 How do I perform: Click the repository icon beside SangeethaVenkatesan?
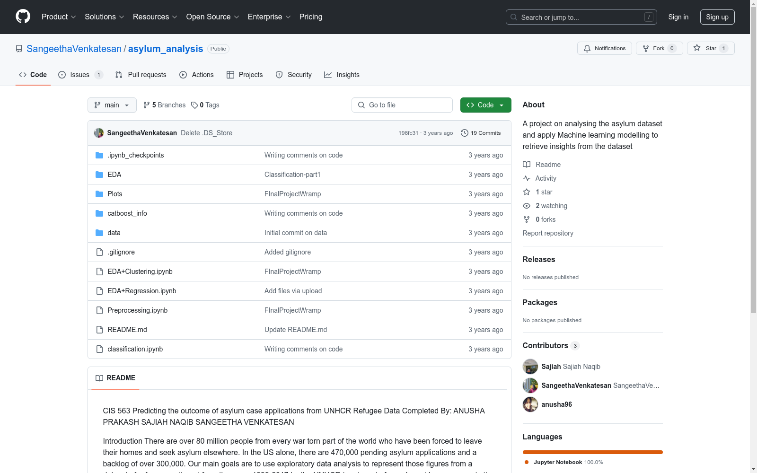pyautogui.click(x=19, y=49)
